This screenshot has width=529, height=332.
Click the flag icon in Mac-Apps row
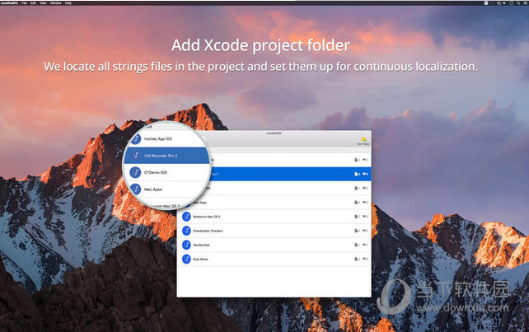[364, 203]
